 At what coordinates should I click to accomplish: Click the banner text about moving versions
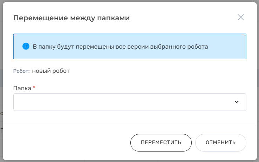[x=120, y=46]
